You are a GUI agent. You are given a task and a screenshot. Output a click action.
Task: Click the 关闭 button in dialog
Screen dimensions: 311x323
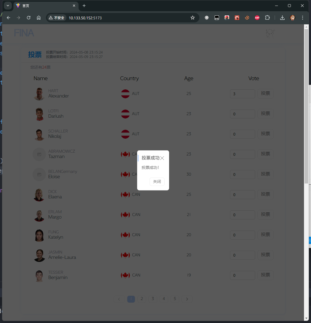coord(157,182)
